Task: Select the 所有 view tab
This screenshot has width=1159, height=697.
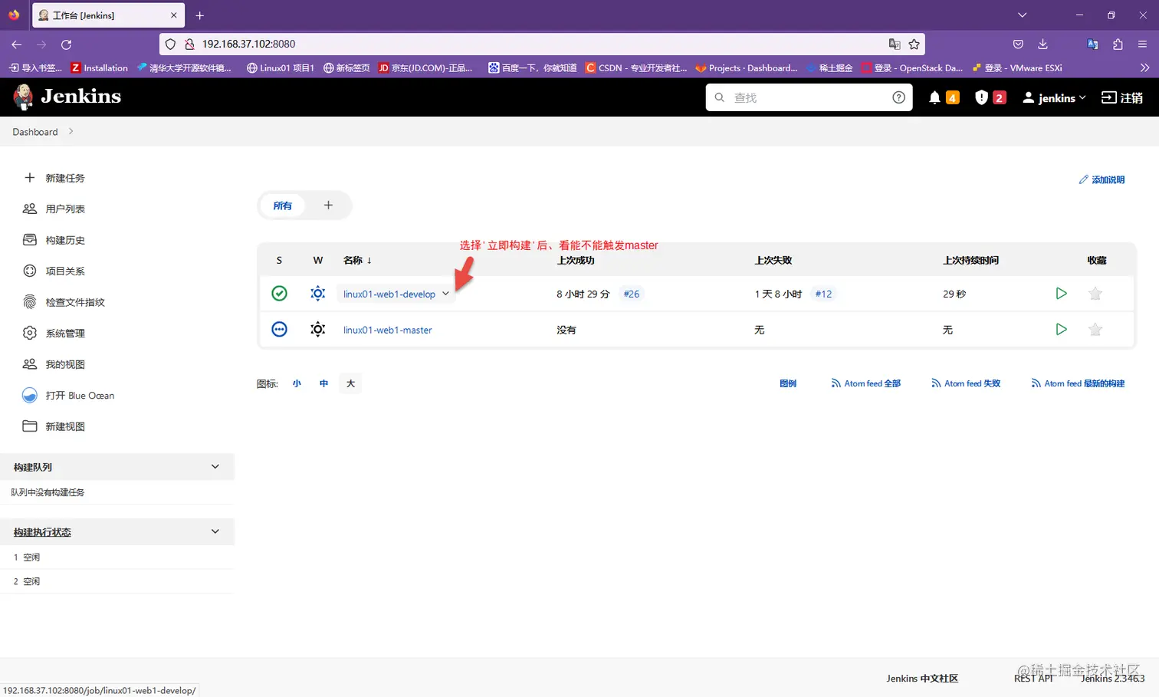Action: (282, 205)
